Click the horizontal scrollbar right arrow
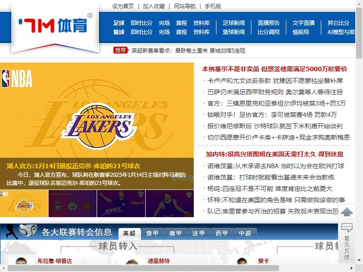The height and width of the screenshot is (272, 363). 352,268
